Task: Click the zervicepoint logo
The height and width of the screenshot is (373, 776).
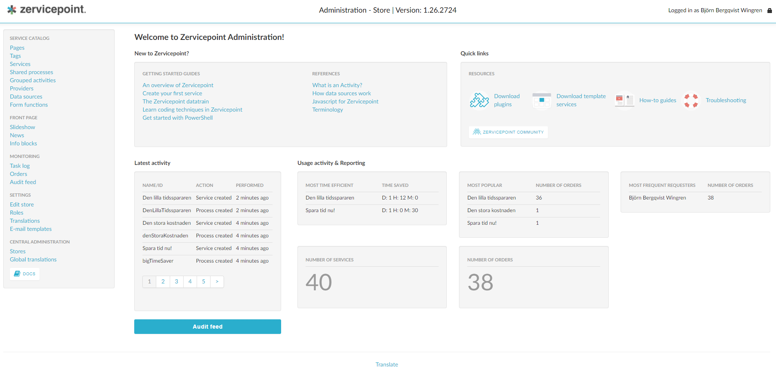Action: [x=47, y=10]
